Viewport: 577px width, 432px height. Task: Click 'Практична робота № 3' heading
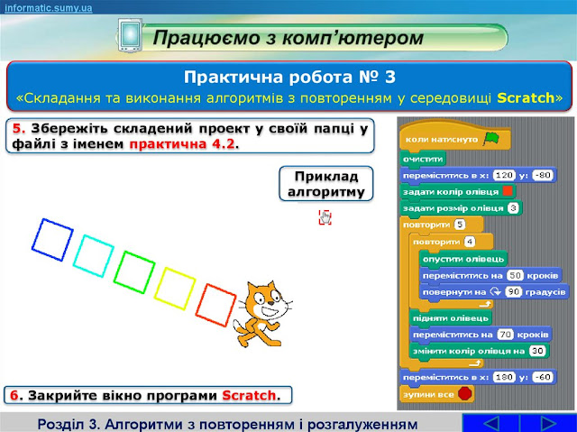pos(289,78)
